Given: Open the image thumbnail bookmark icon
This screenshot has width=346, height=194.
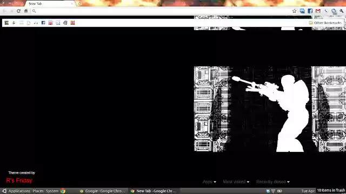Looking at the screenshot, I should pyautogui.click(x=58, y=23).
